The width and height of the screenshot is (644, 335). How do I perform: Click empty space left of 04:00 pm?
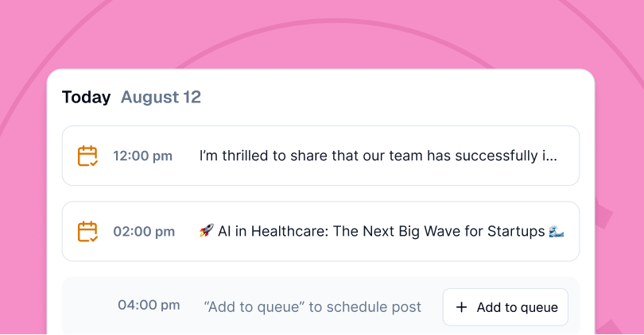(x=87, y=306)
